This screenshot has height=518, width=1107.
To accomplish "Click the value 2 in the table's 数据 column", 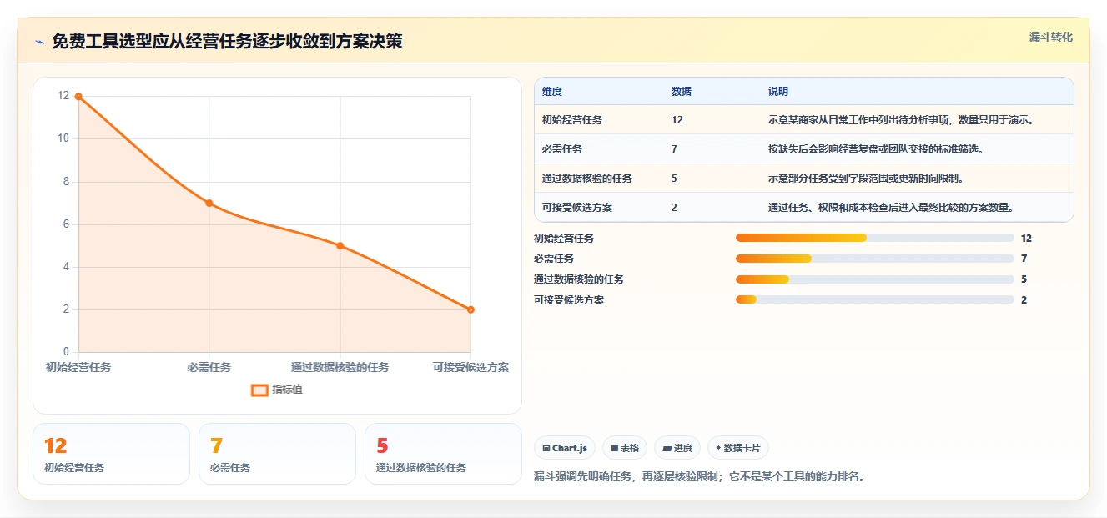I will point(674,208).
